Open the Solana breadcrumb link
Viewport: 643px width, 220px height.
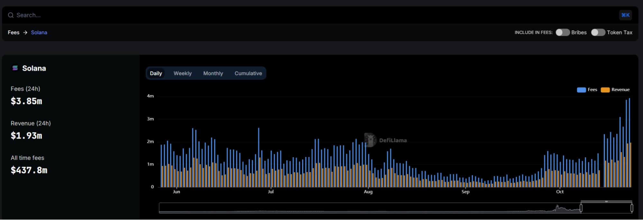[x=39, y=32]
